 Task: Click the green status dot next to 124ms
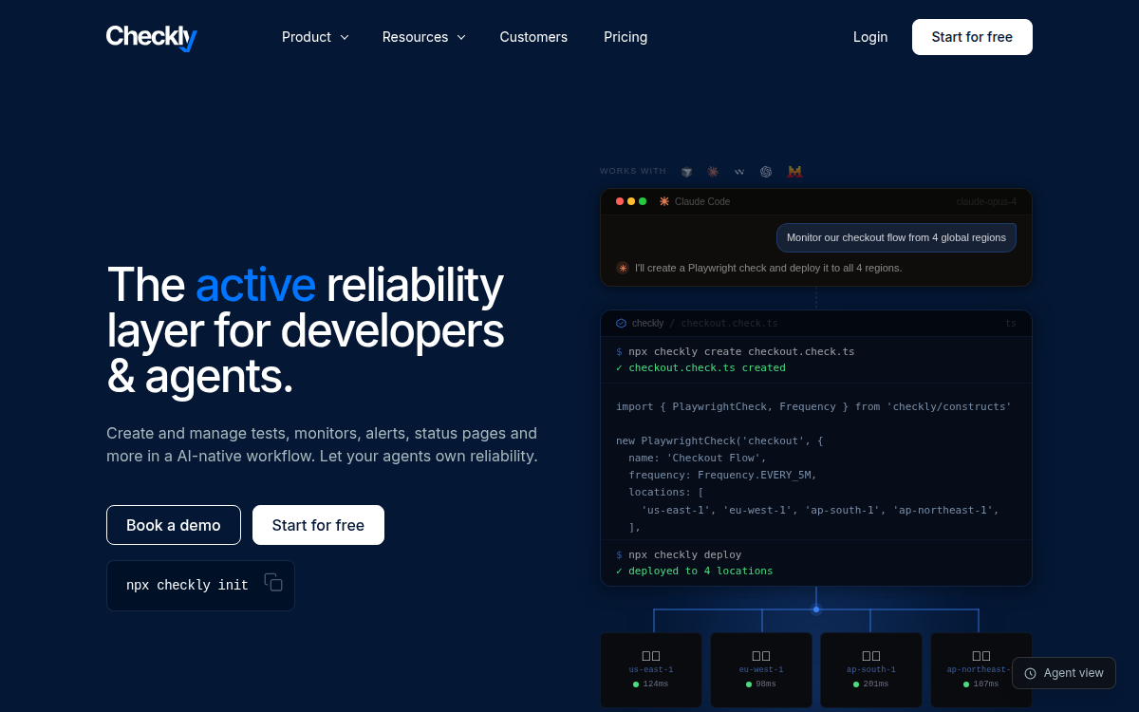(x=636, y=684)
